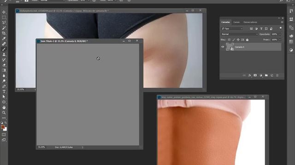Select the Ellipse shape tool
Screen dimensions: 295x165
click(x=4, y=102)
